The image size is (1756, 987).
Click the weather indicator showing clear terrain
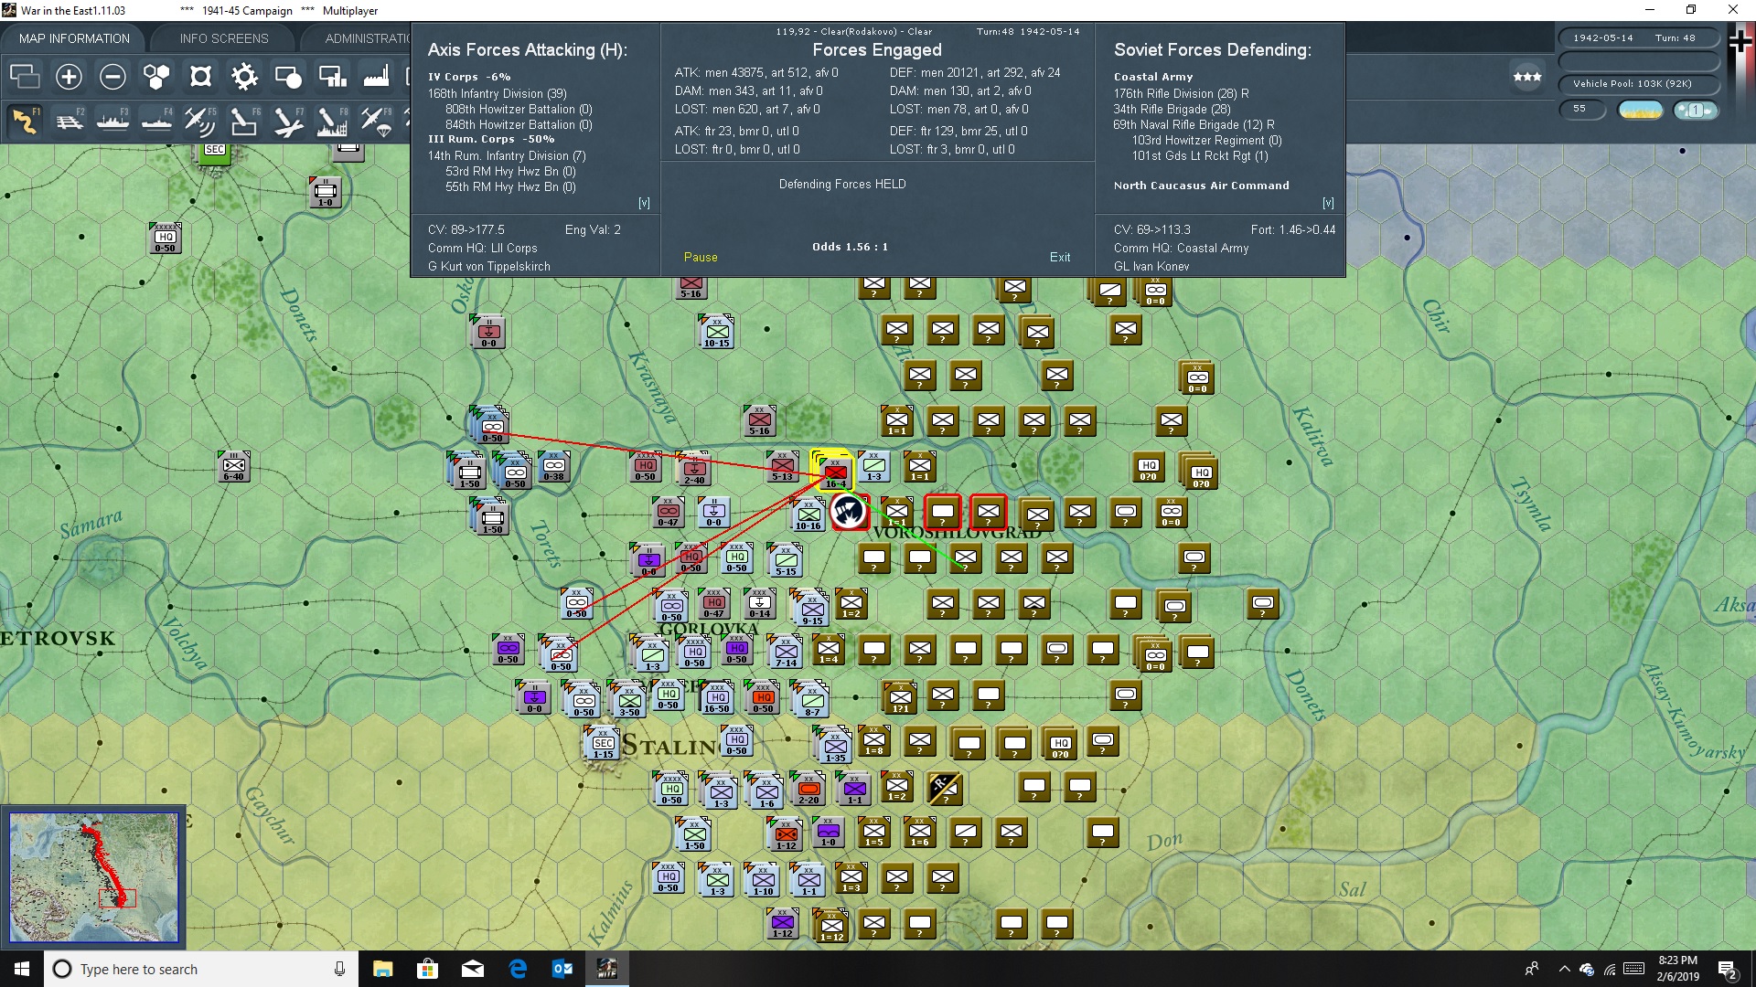1640,109
